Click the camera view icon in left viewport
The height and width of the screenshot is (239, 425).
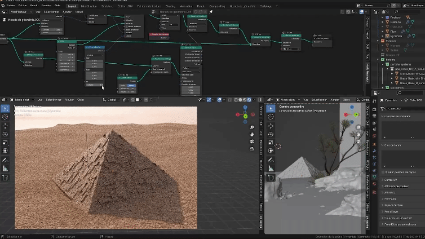click(x=253, y=142)
